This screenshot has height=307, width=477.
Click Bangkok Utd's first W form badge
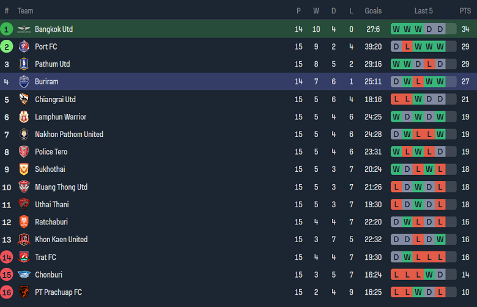pyautogui.click(x=396, y=29)
